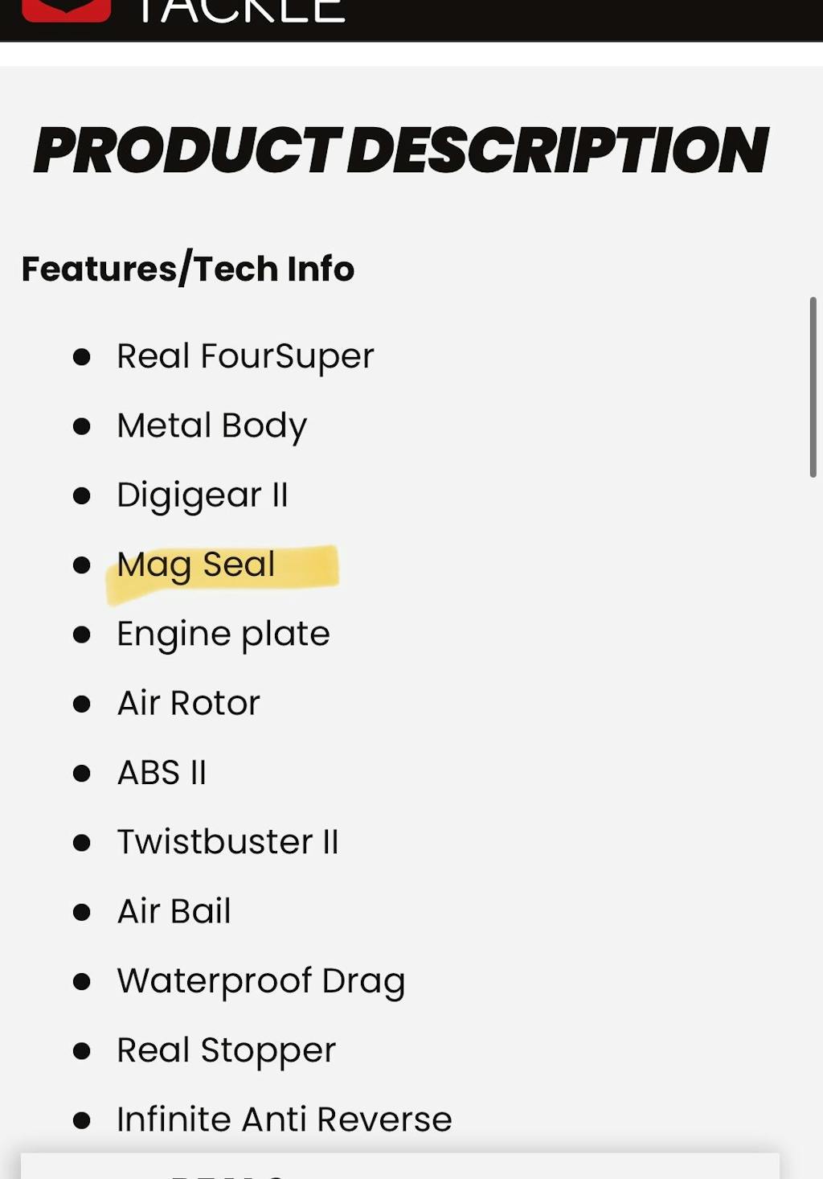
Task: Tap the Infinite Anti Reverse item
Action: (x=285, y=1119)
